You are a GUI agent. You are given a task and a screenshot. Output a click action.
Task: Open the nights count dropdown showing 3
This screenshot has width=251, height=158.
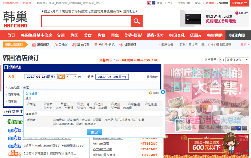click(x=72, y=77)
